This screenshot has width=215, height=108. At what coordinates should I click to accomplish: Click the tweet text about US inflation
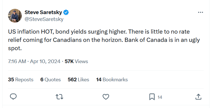(104, 40)
